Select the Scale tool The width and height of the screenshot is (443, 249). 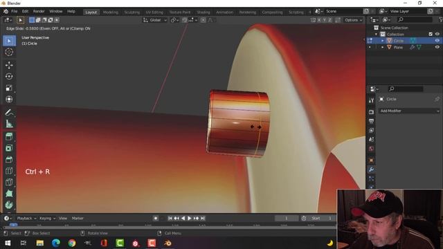tap(9, 88)
